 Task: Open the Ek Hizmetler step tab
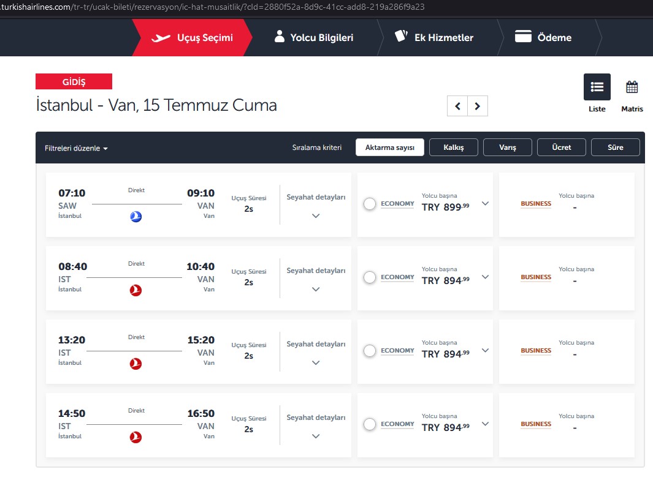(x=434, y=37)
